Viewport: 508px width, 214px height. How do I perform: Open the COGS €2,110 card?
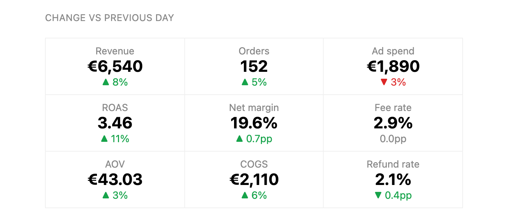pyautogui.click(x=254, y=180)
